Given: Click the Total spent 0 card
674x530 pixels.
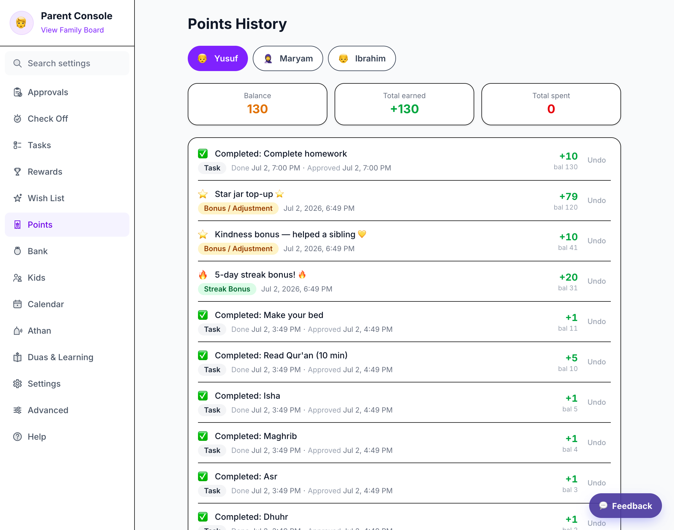Looking at the screenshot, I should (551, 104).
